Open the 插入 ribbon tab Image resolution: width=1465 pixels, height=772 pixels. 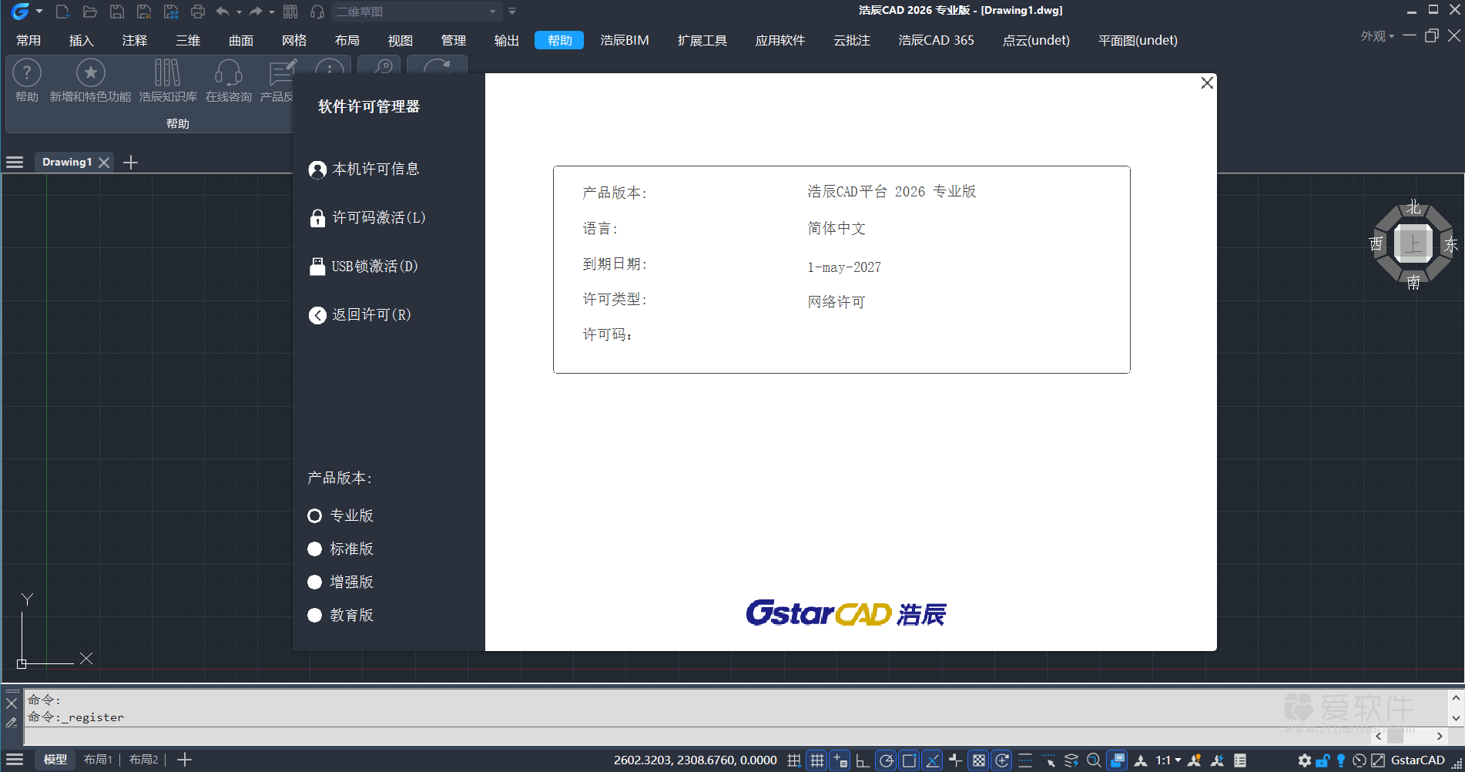(x=81, y=40)
